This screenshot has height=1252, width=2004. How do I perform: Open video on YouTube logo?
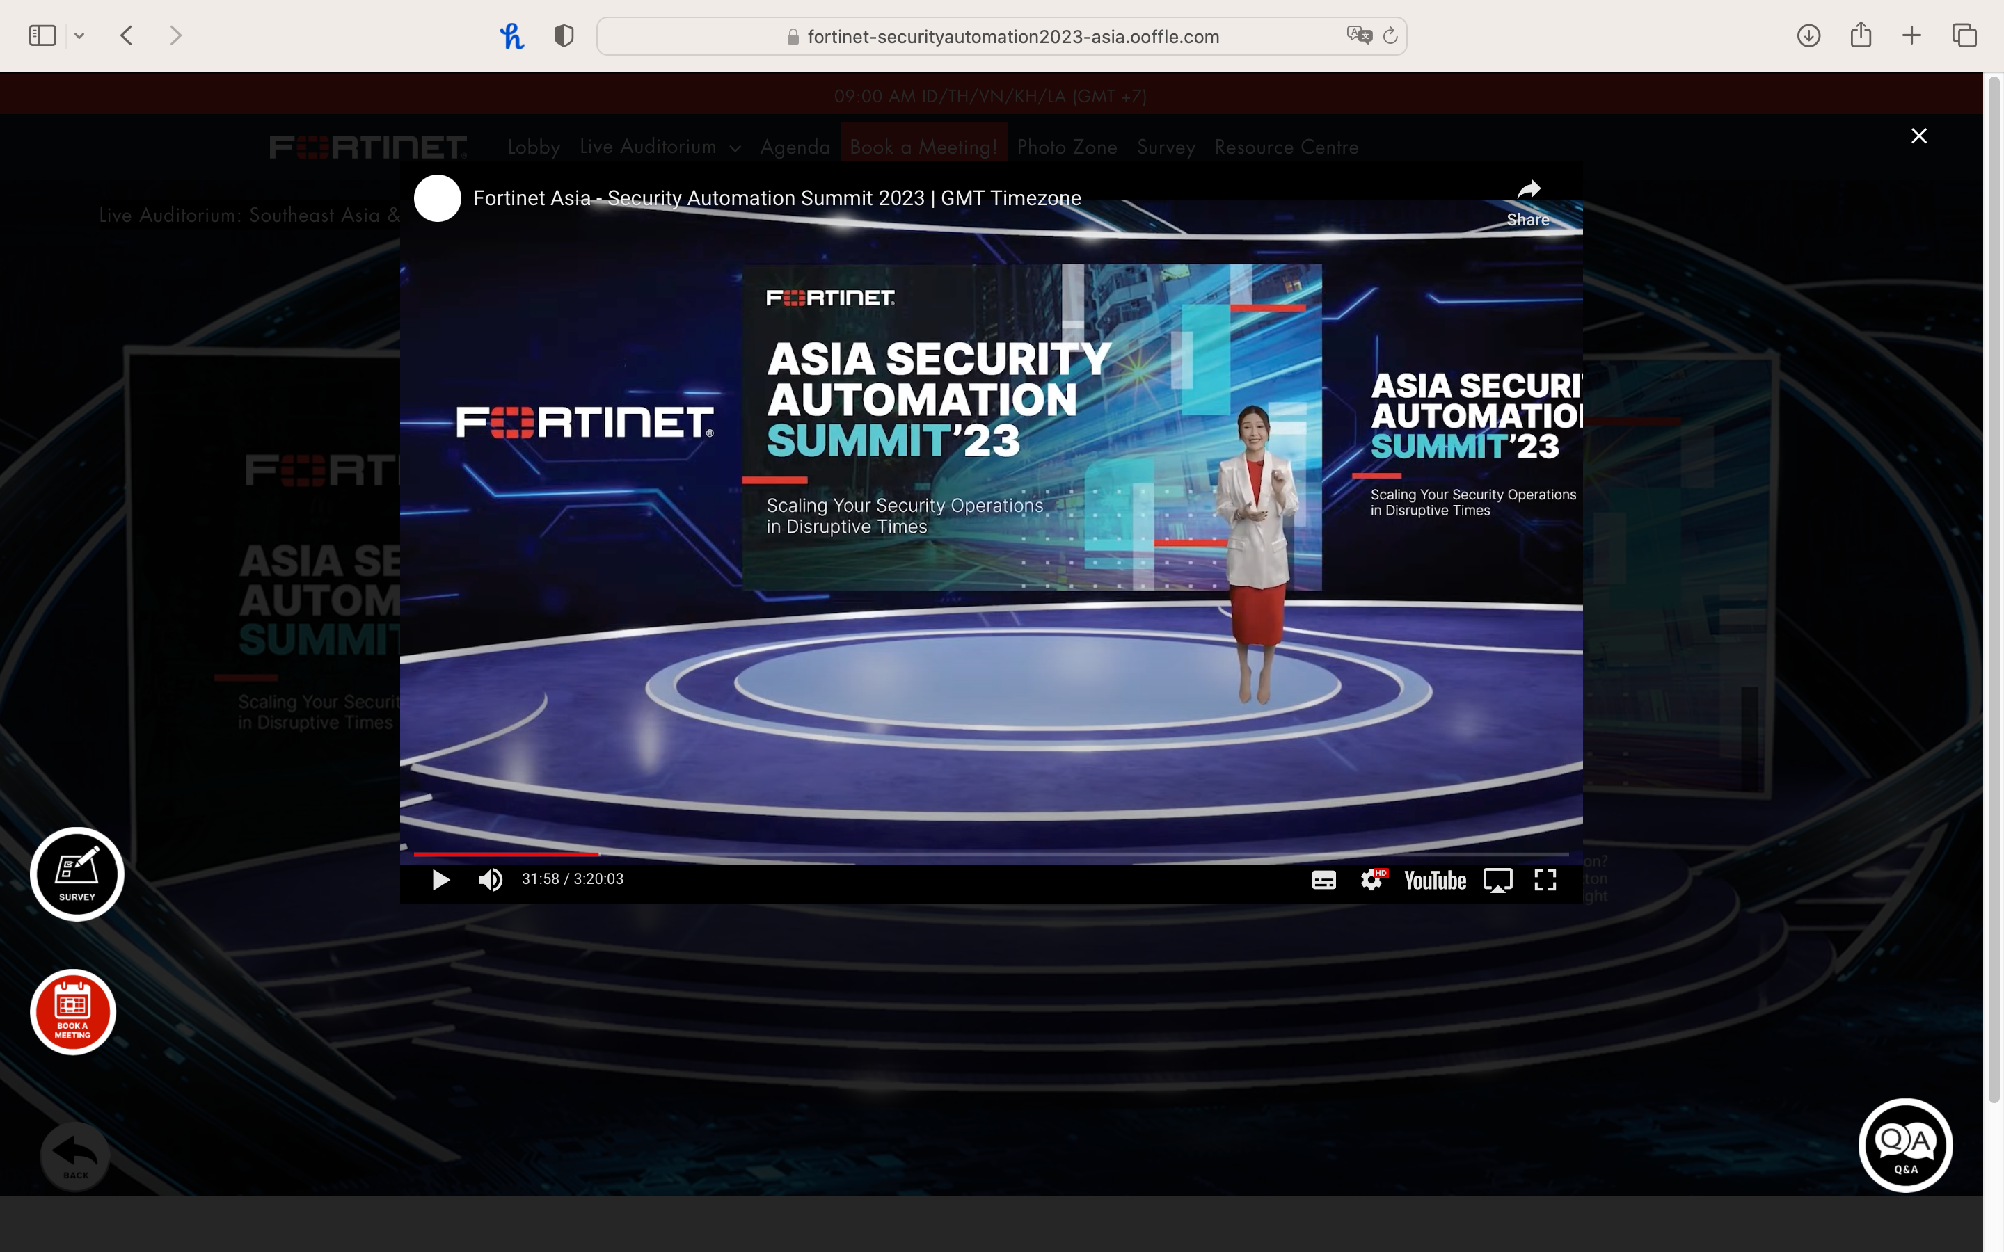click(x=1435, y=880)
